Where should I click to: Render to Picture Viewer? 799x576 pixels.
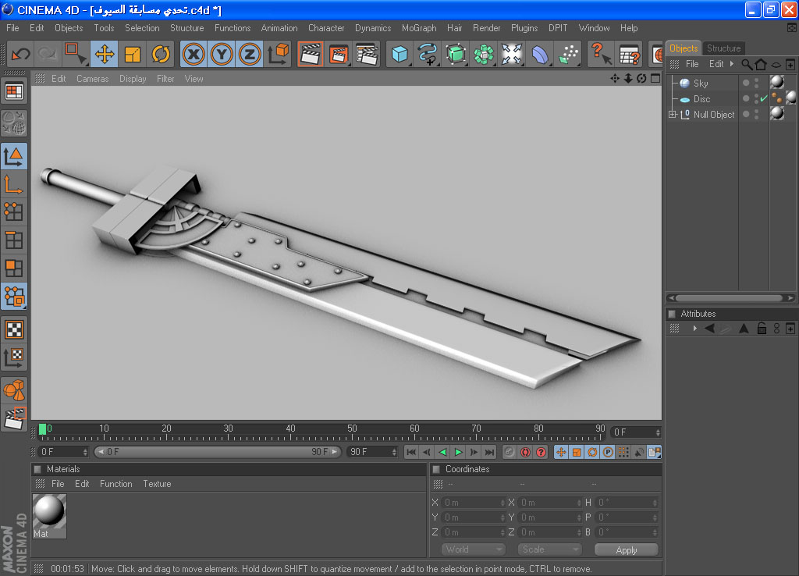339,54
